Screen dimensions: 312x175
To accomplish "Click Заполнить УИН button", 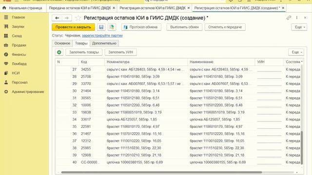I will [120, 52].
